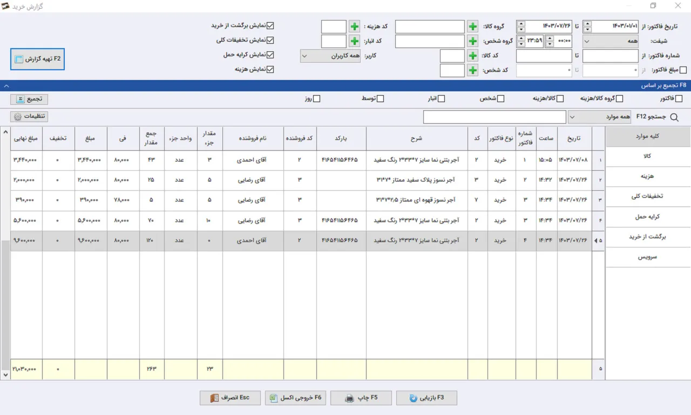Focus the search text field beside همه موارد
Screen dimensions: 691x415
pyautogui.click(x=494, y=117)
